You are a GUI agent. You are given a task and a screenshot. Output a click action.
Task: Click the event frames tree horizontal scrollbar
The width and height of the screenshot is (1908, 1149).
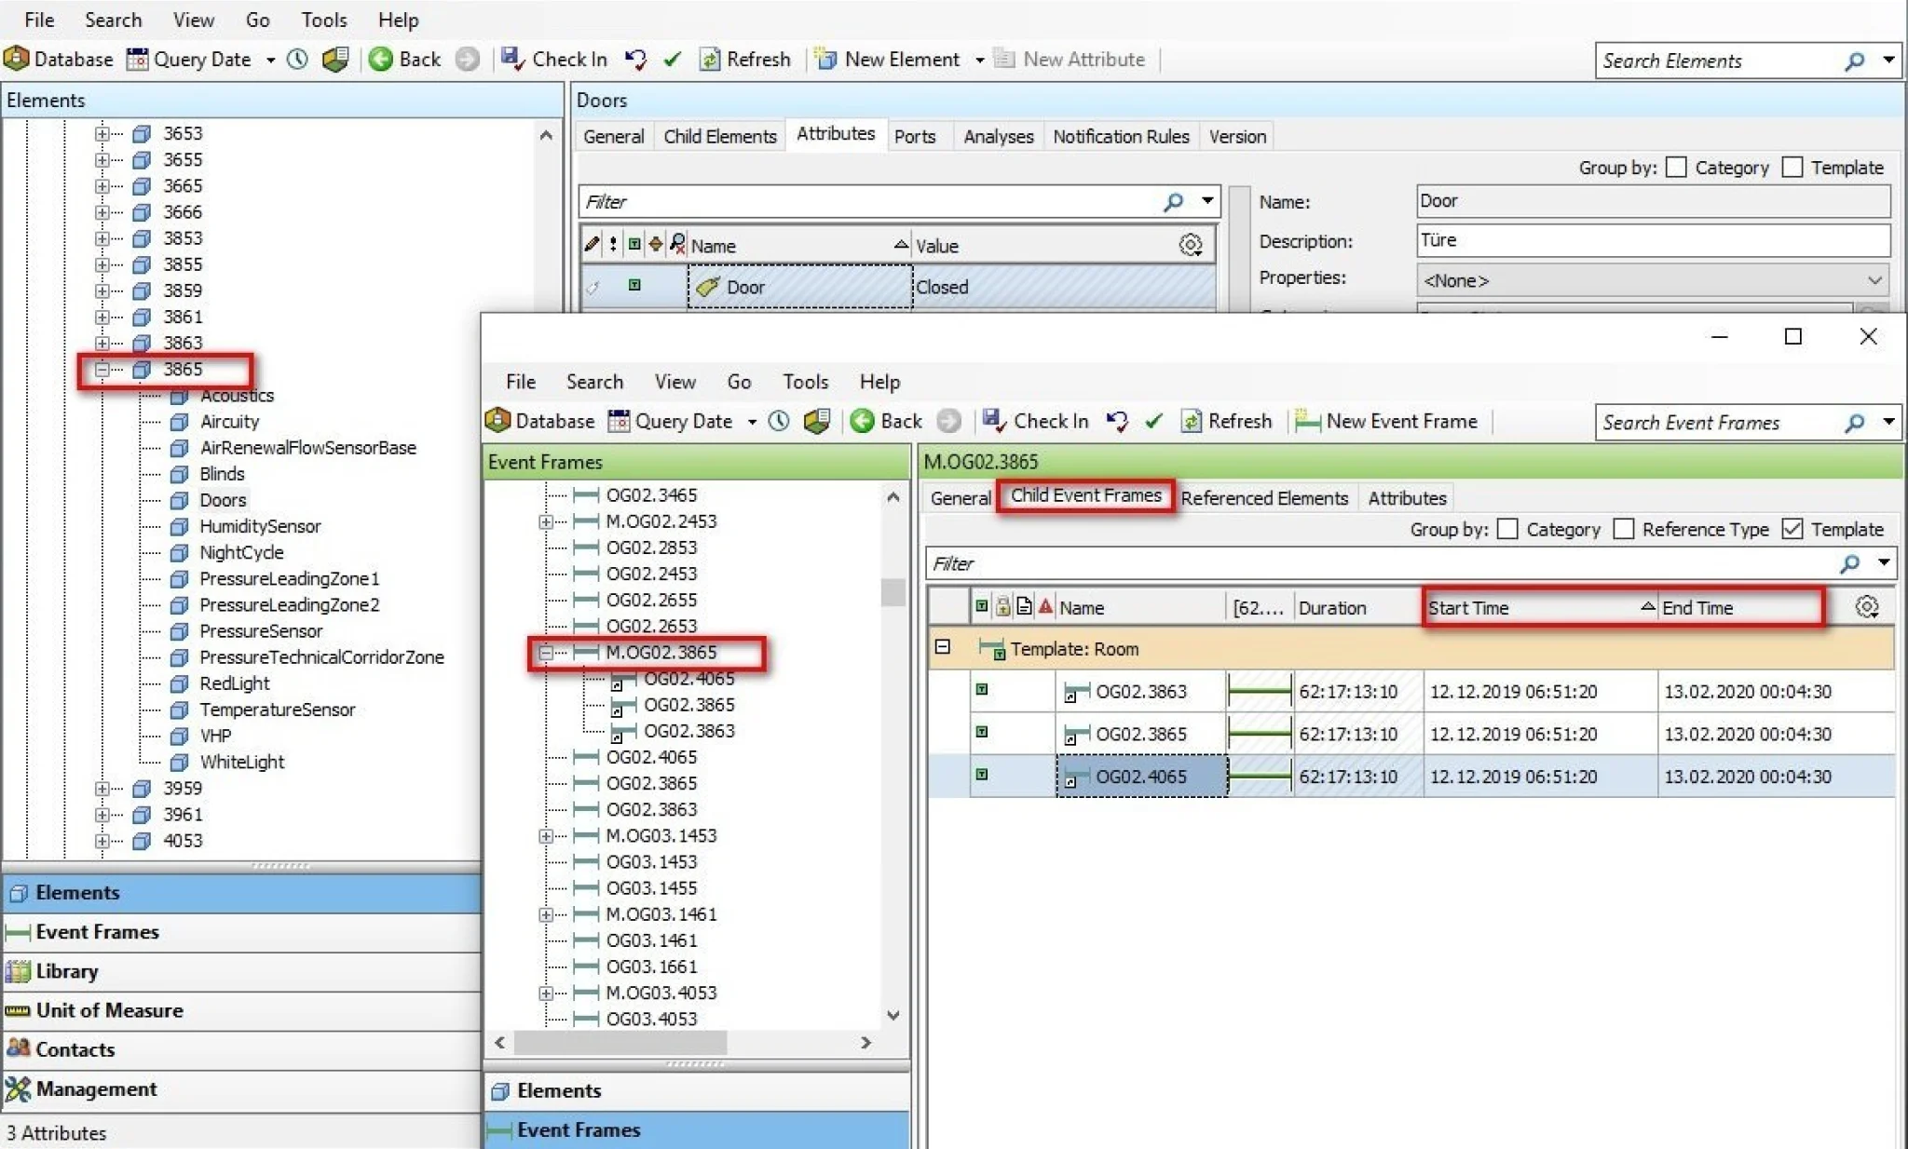[x=684, y=1042]
